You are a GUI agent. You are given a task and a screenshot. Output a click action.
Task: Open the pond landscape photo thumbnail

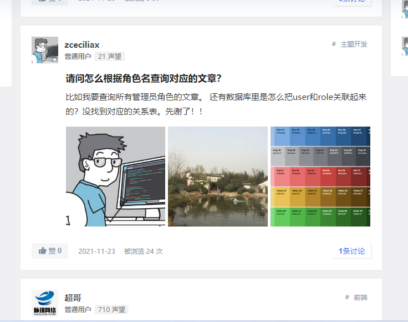[x=218, y=177]
